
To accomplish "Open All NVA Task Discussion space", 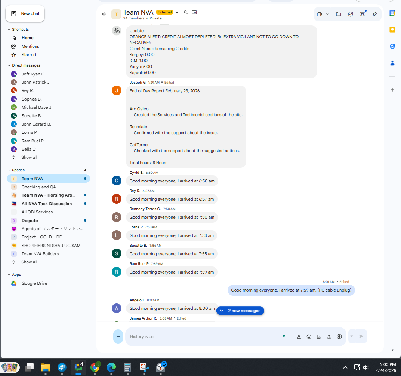I will coord(47,204).
